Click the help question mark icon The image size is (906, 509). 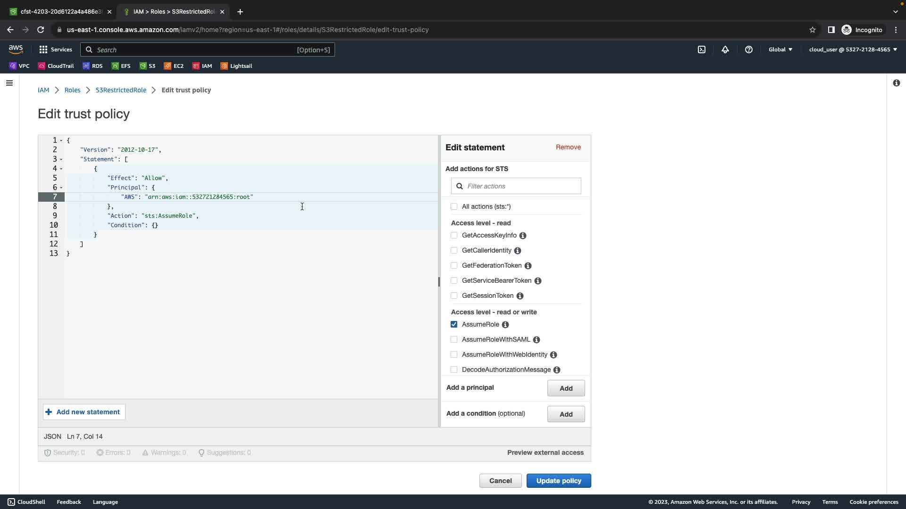pos(749,49)
